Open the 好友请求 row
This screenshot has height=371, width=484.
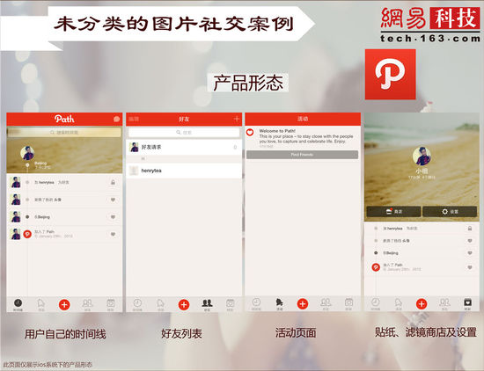pos(184,147)
